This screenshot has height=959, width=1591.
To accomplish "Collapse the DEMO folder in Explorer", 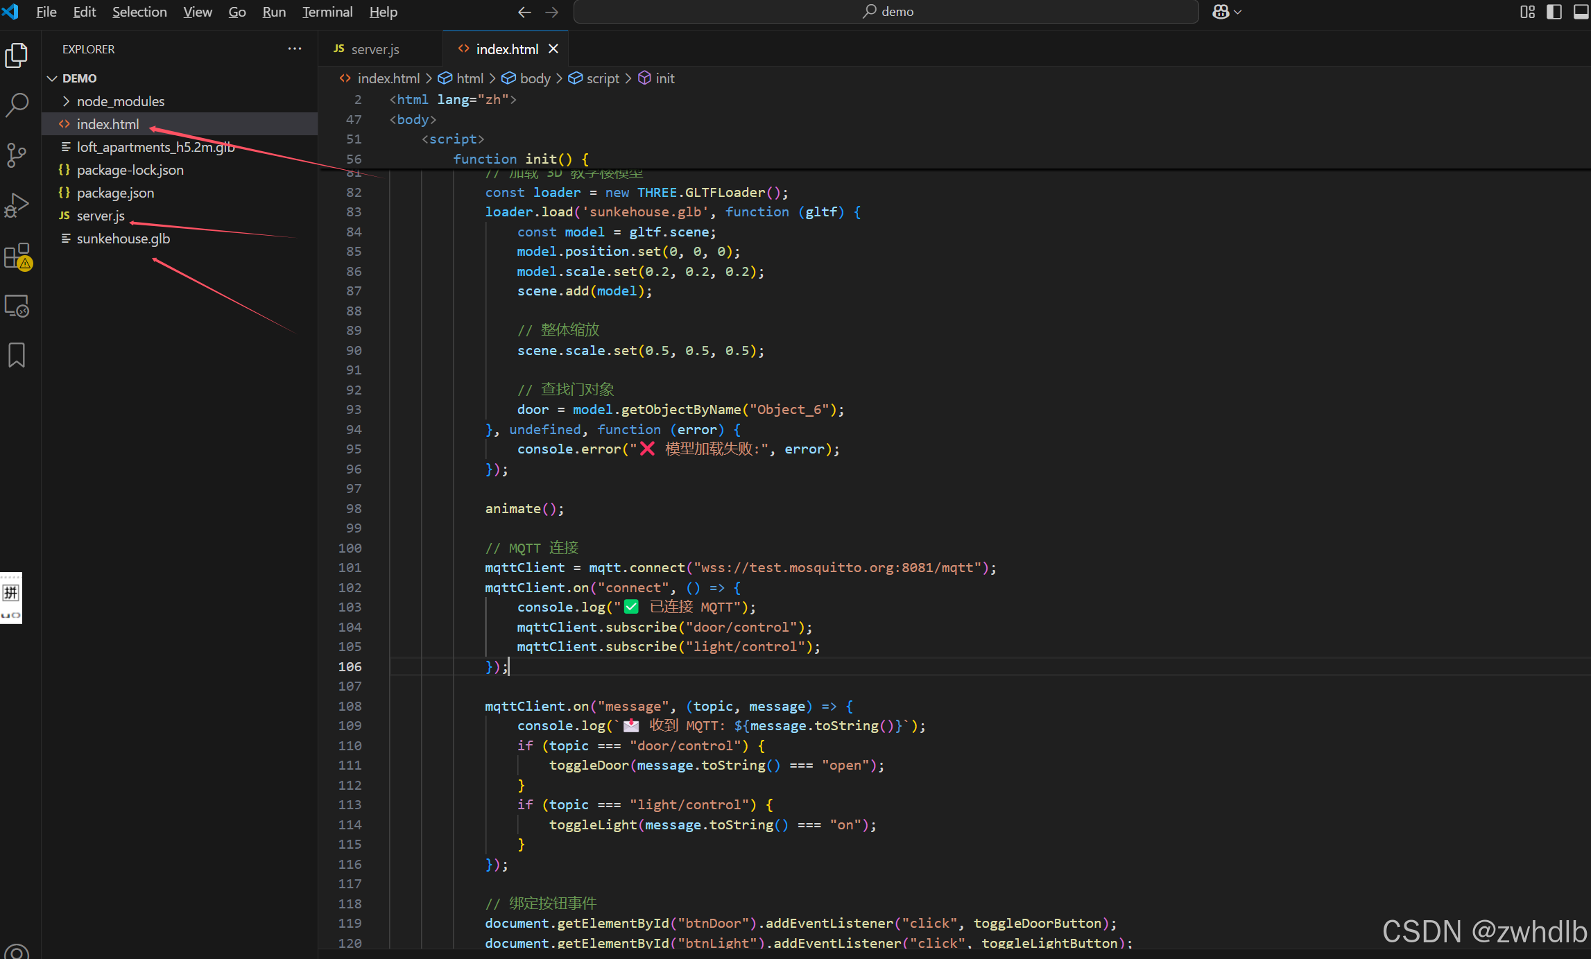I will [x=53, y=78].
